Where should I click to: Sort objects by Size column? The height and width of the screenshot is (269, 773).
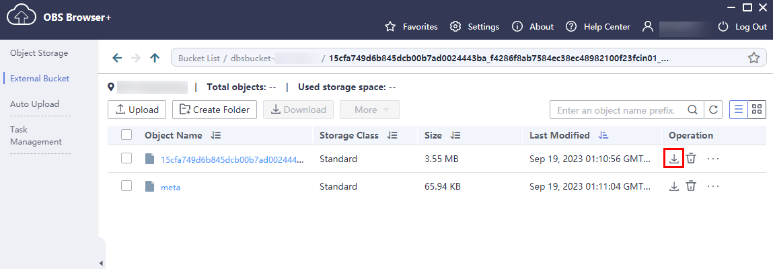(x=455, y=135)
